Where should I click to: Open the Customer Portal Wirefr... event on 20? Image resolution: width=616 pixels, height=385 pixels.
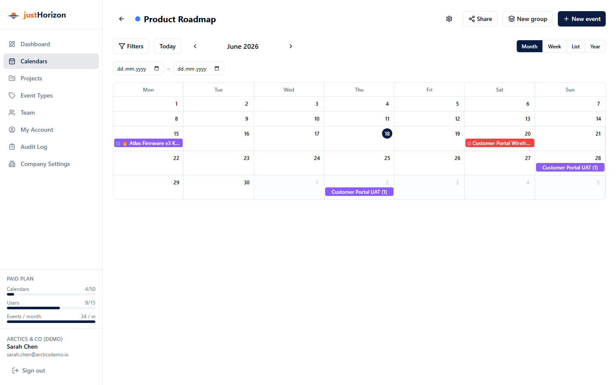[x=500, y=143]
